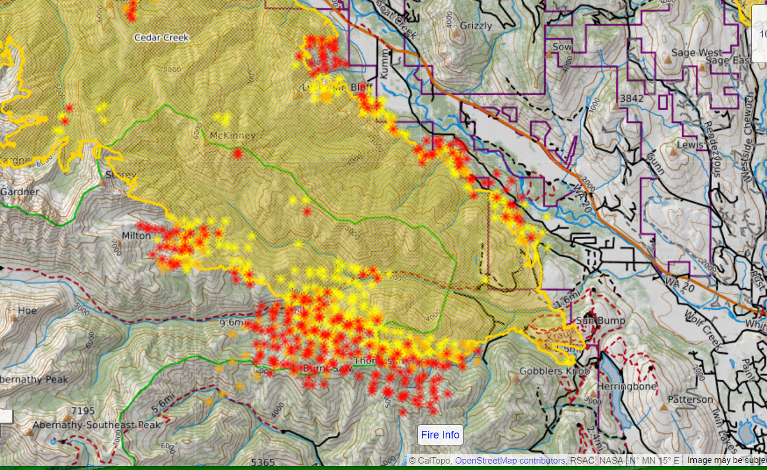The image size is (767, 470).
Task: Click the Milton peak label
Action: point(136,236)
